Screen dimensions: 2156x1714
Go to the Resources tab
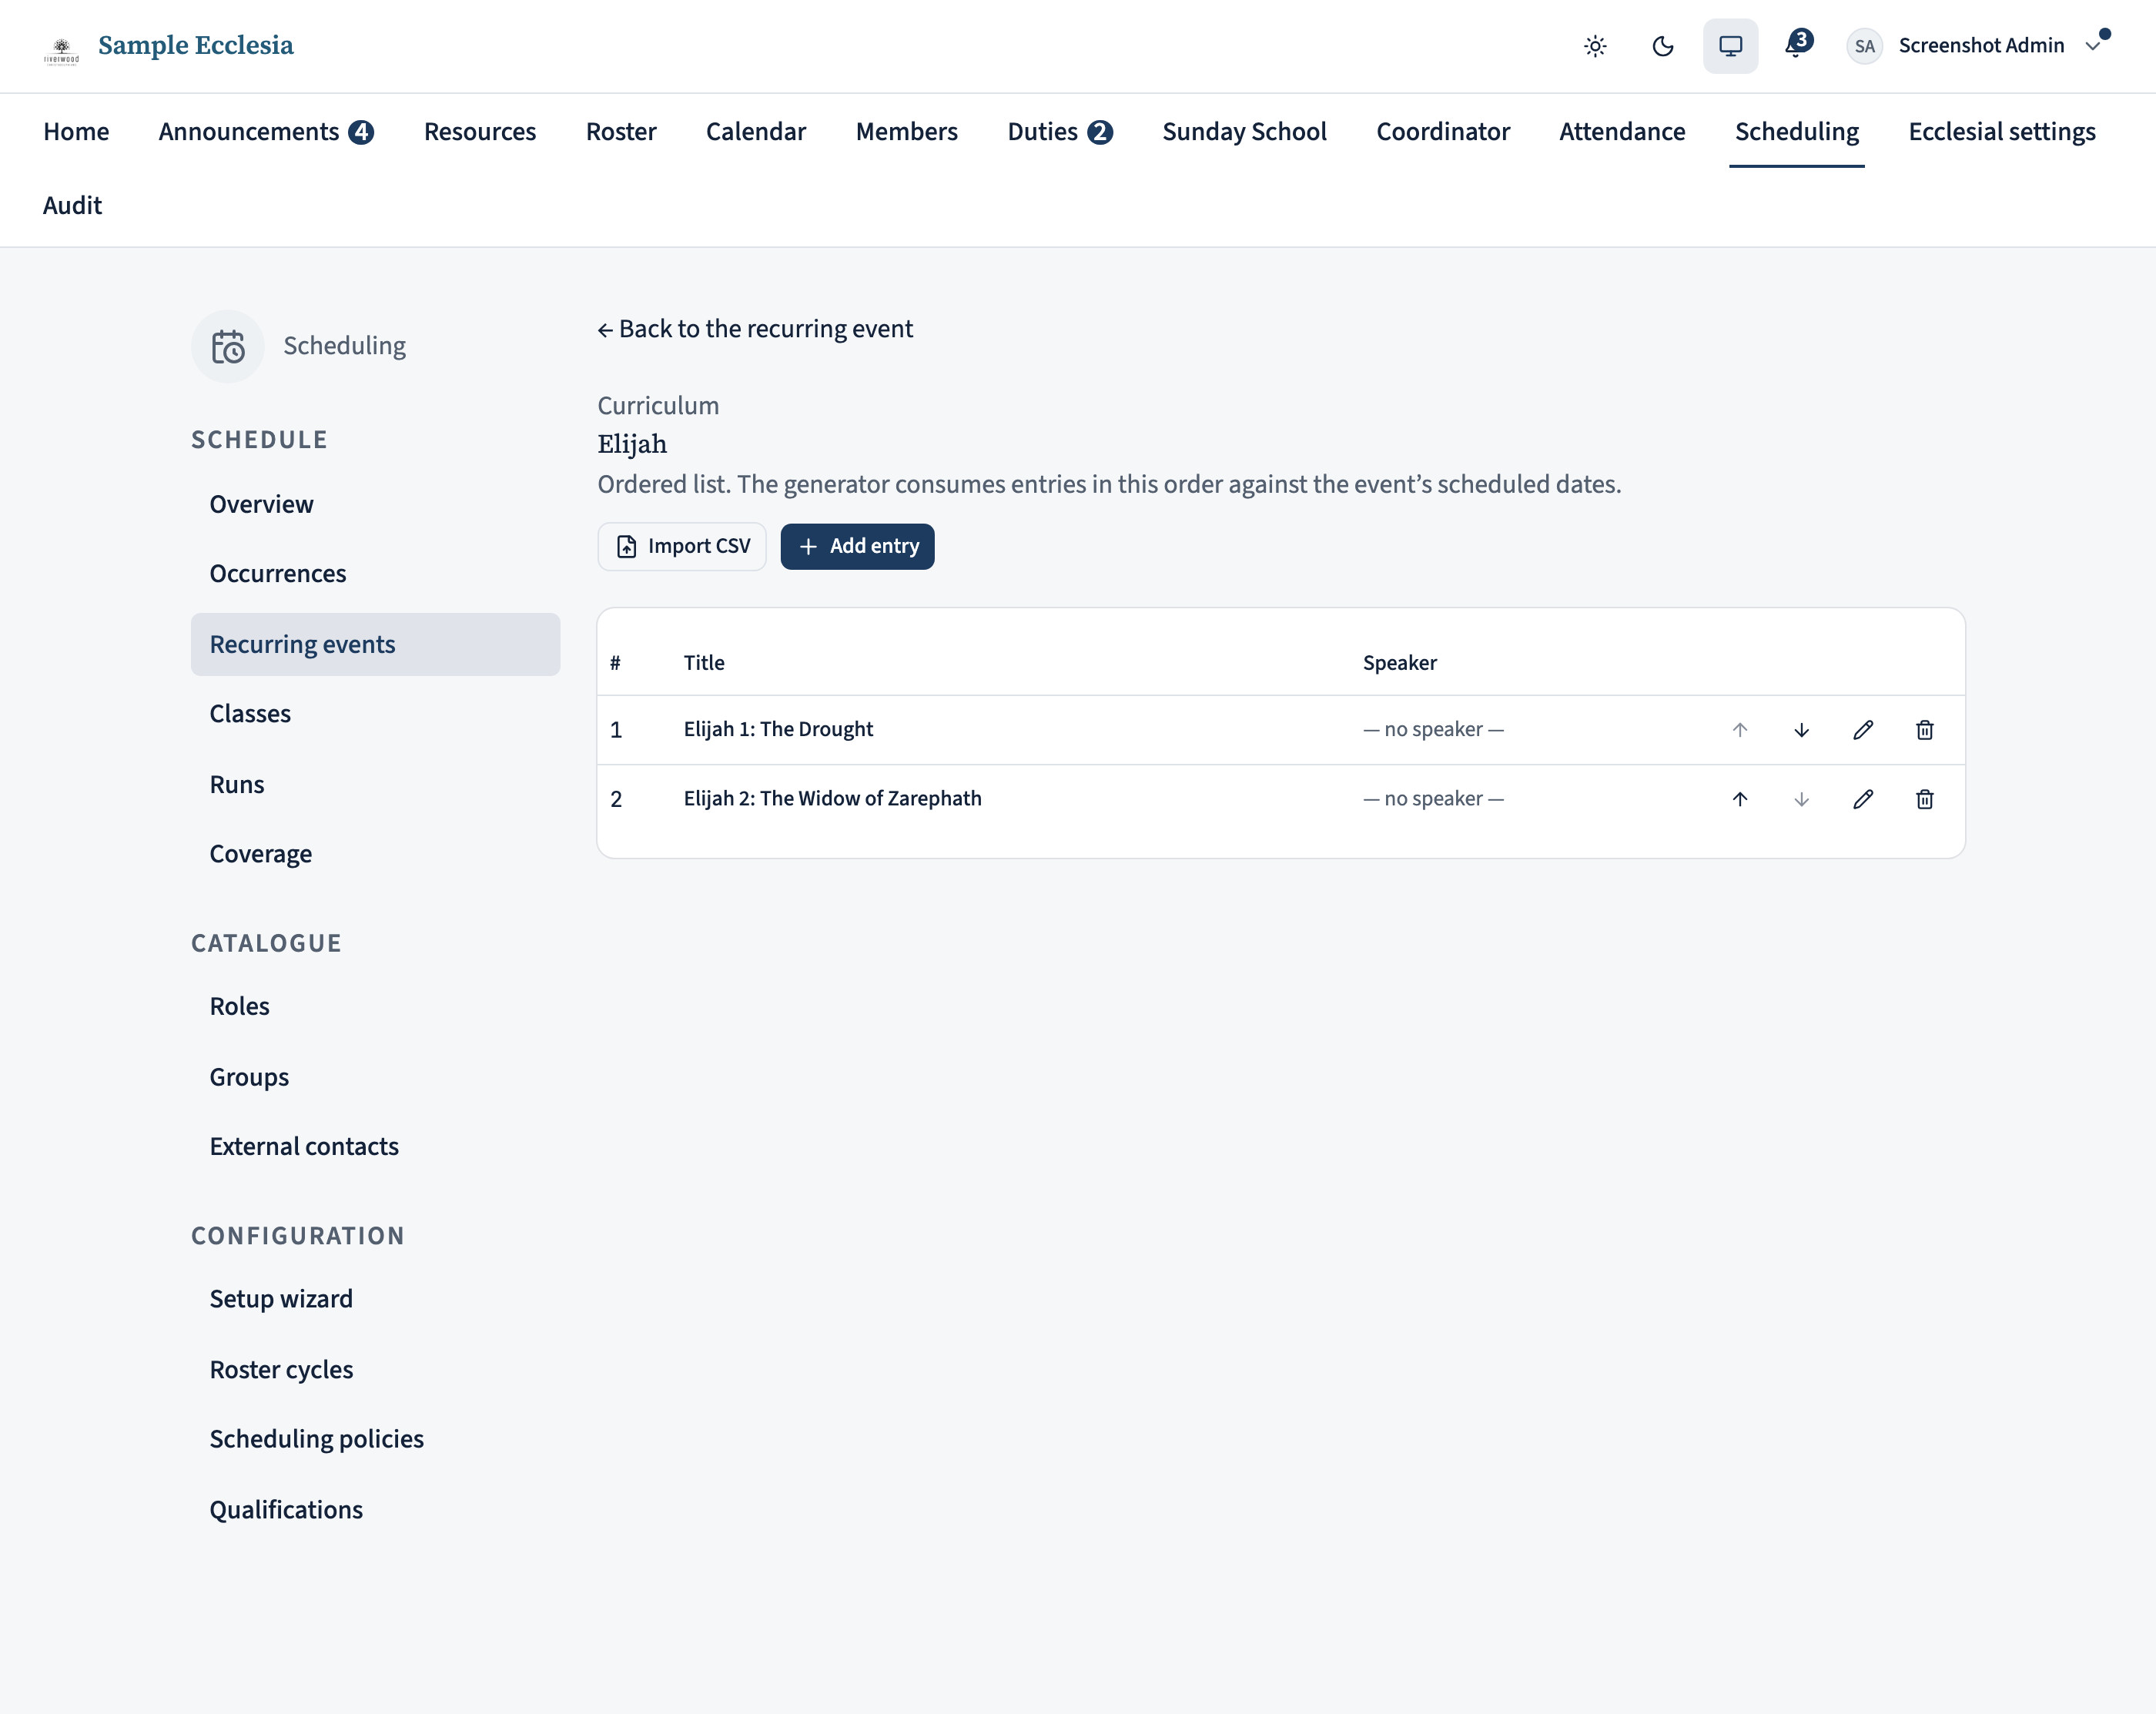(x=480, y=132)
